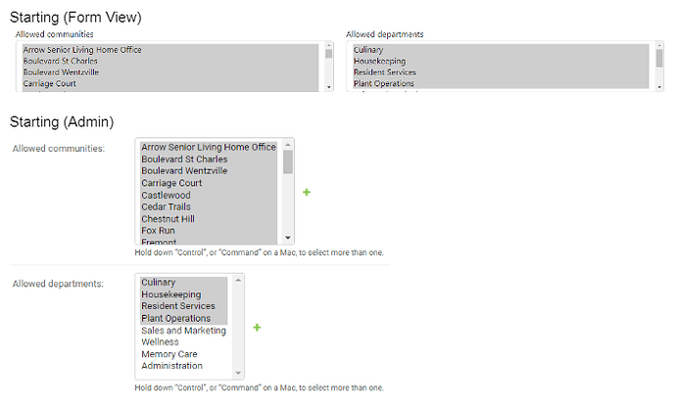Select Sales and Marketing department option
The height and width of the screenshot is (407, 676).
183,331
